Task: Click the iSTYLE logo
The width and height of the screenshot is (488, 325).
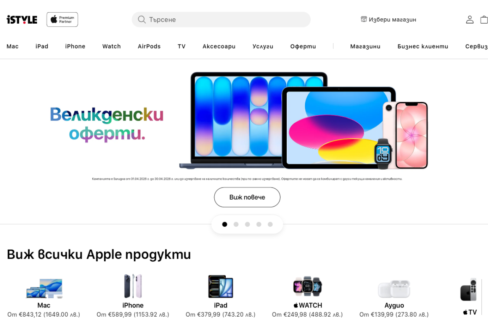Action: click(x=22, y=19)
